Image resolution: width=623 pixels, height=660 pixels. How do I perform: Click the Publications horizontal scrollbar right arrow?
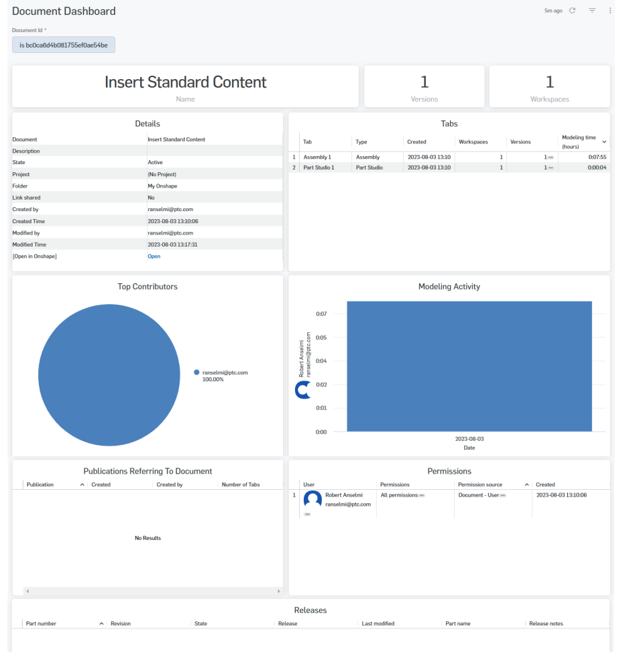click(x=279, y=591)
